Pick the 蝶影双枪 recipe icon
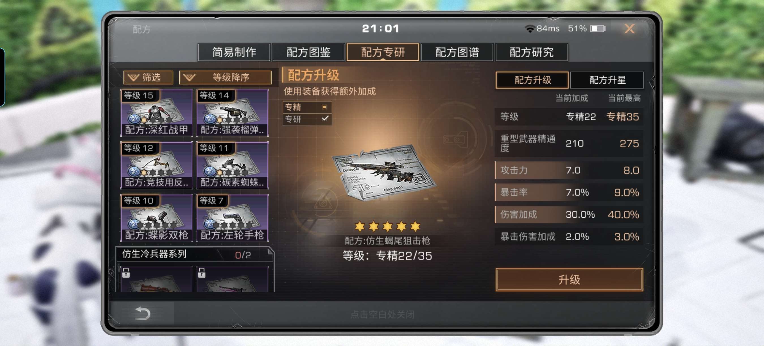The height and width of the screenshot is (346, 764). coord(156,218)
